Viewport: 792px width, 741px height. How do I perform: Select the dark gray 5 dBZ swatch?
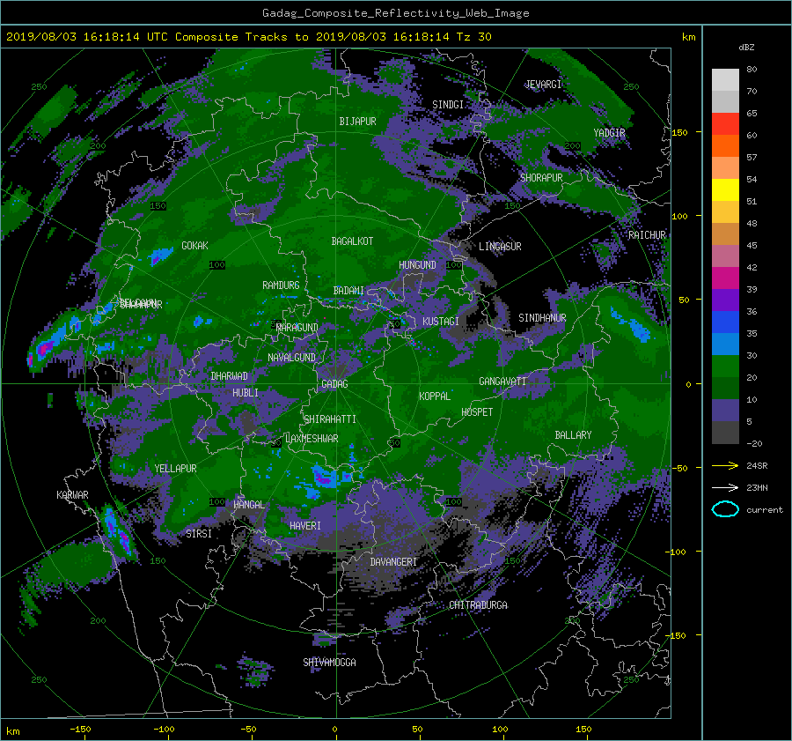(x=725, y=432)
